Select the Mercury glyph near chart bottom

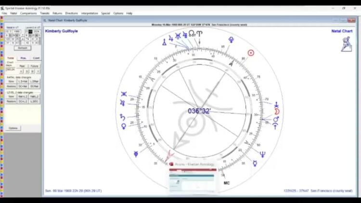pyautogui.click(x=255, y=164)
